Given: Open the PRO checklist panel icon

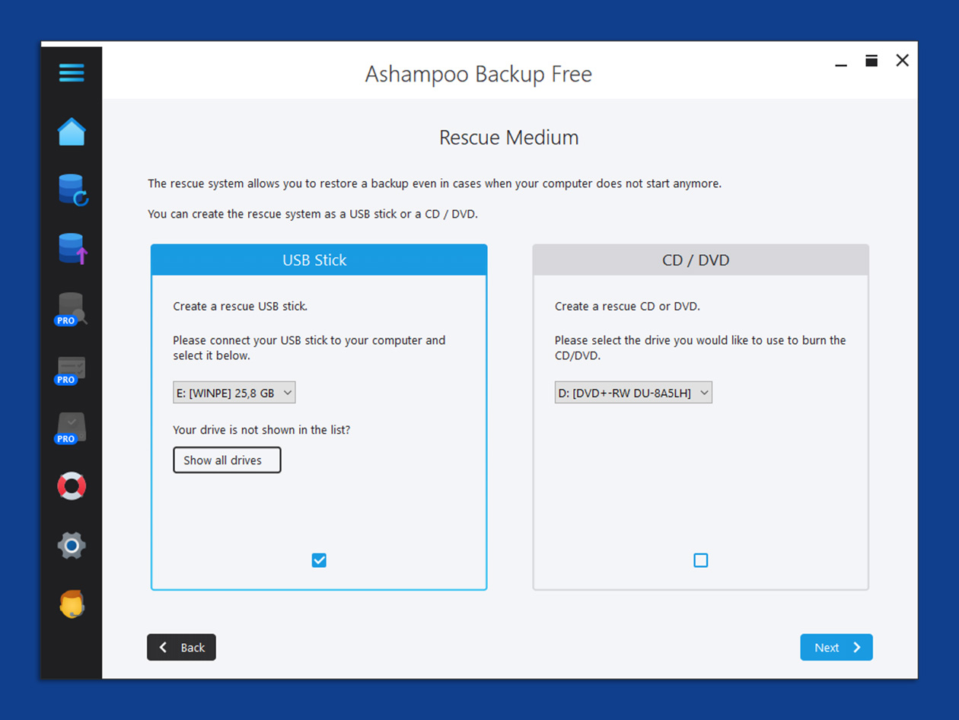Looking at the screenshot, I should (x=71, y=369).
